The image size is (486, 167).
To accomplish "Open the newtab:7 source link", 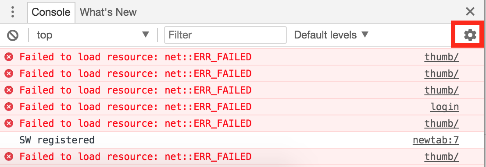I will (436, 140).
